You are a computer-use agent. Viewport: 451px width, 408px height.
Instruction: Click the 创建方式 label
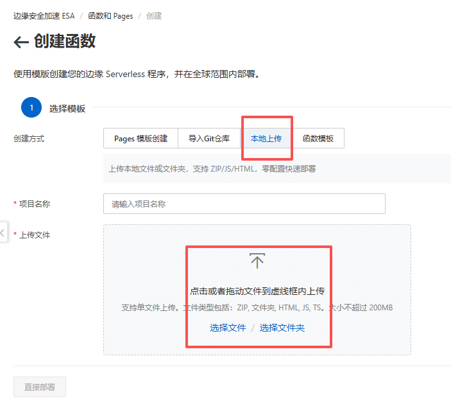29,139
